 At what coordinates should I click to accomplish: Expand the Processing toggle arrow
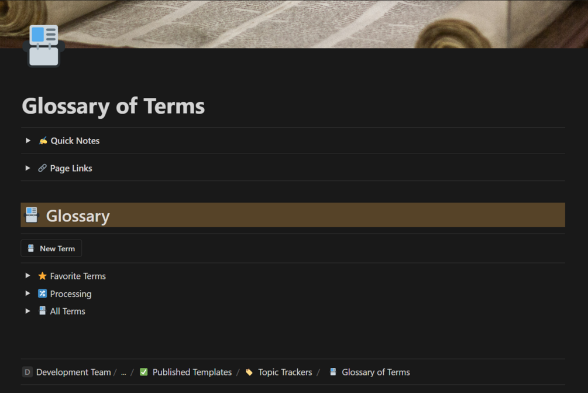click(x=27, y=293)
